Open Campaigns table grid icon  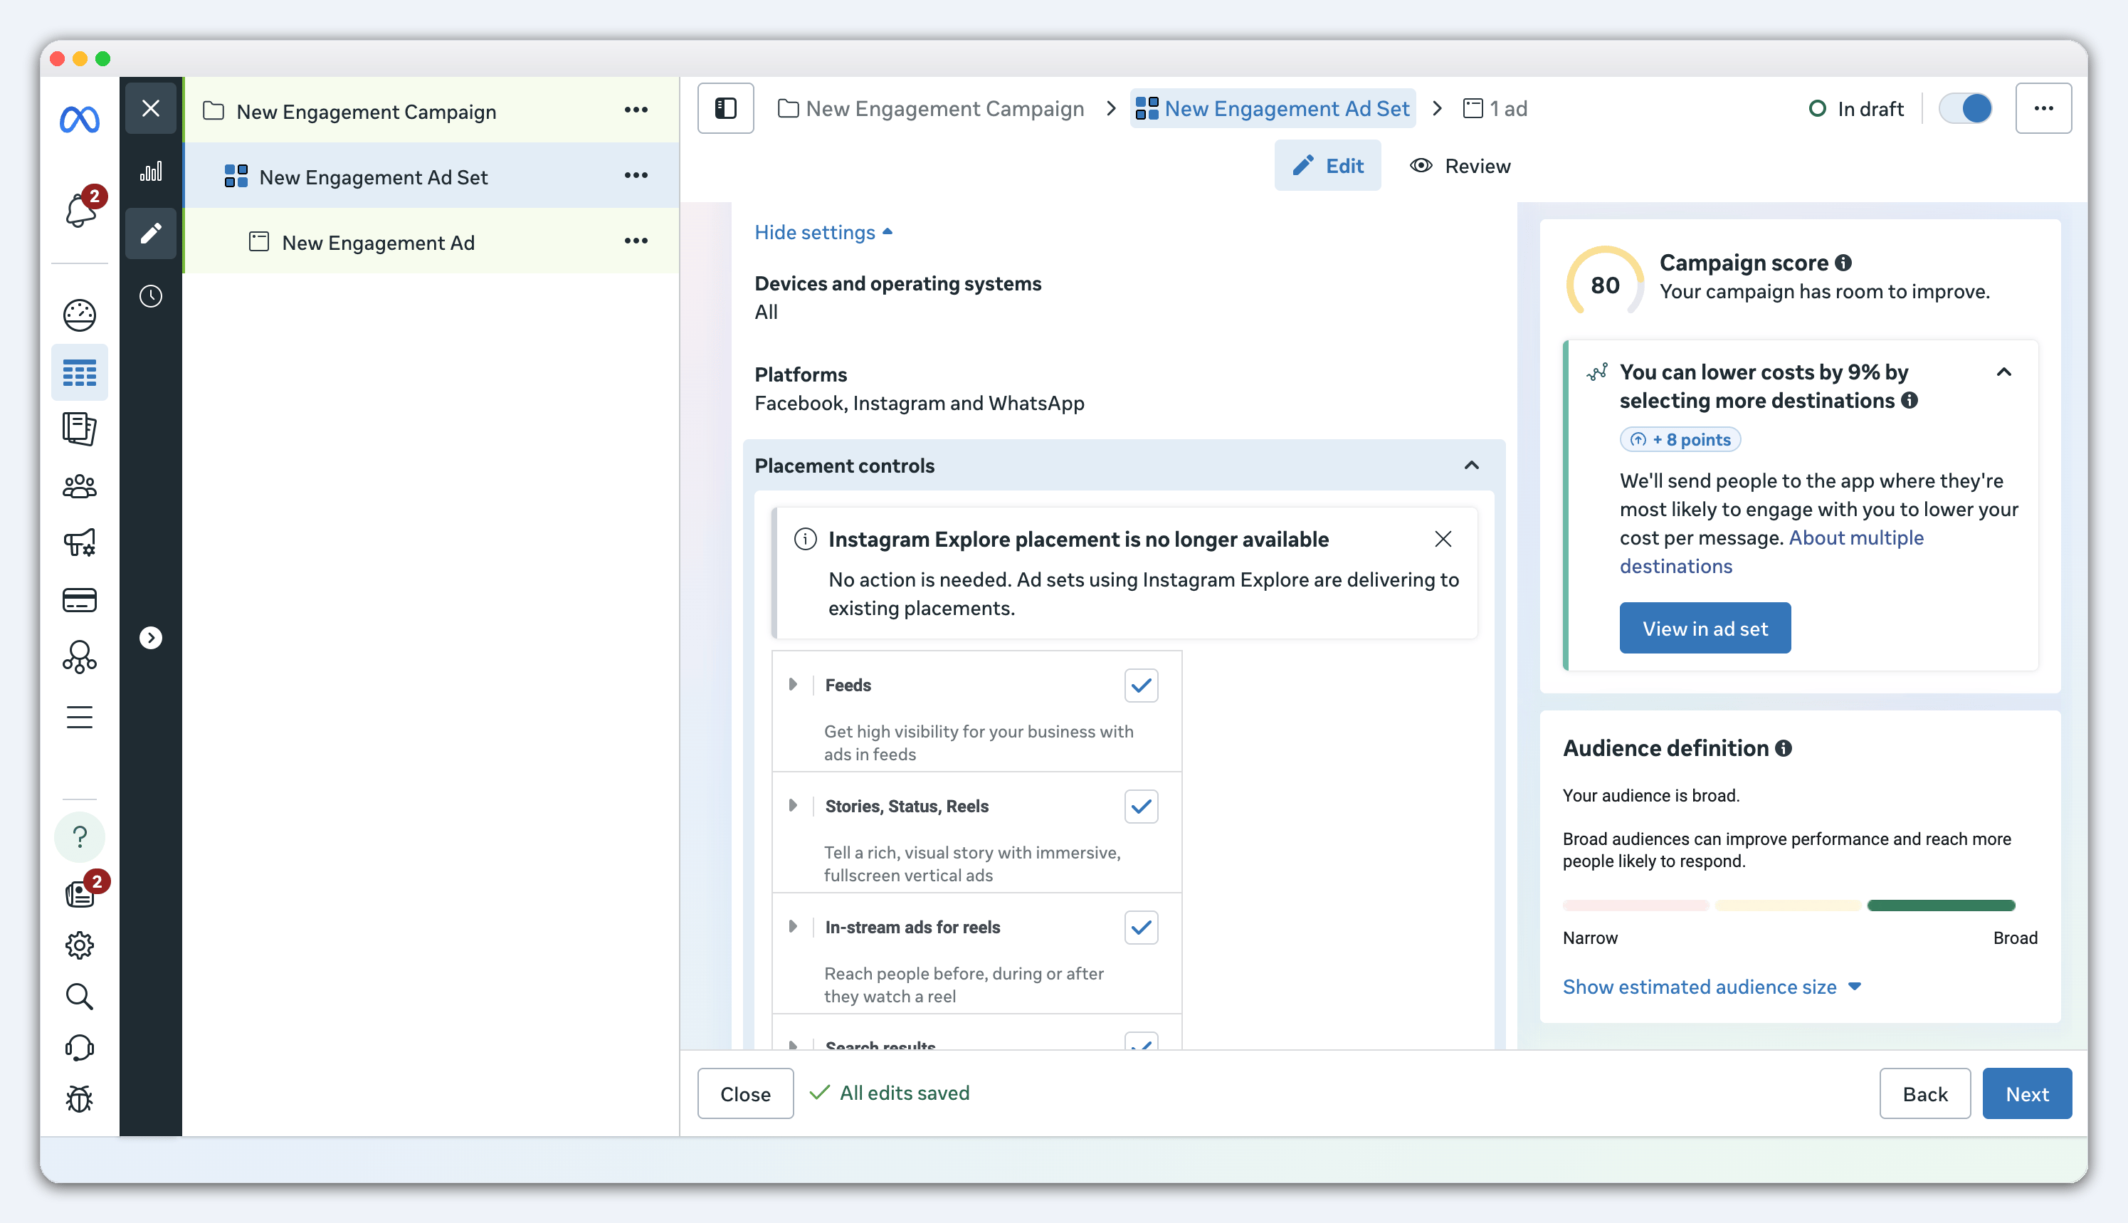coord(80,372)
